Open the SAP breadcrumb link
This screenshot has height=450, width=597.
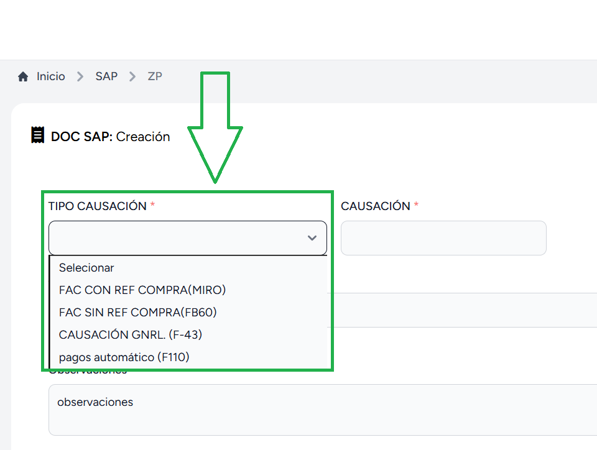[106, 76]
